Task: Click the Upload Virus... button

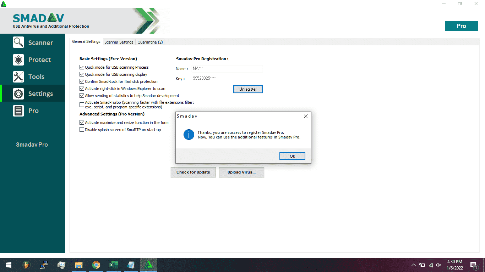Action: 241,172
